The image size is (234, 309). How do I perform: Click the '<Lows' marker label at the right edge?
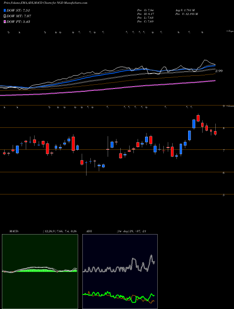click(230, 106)
